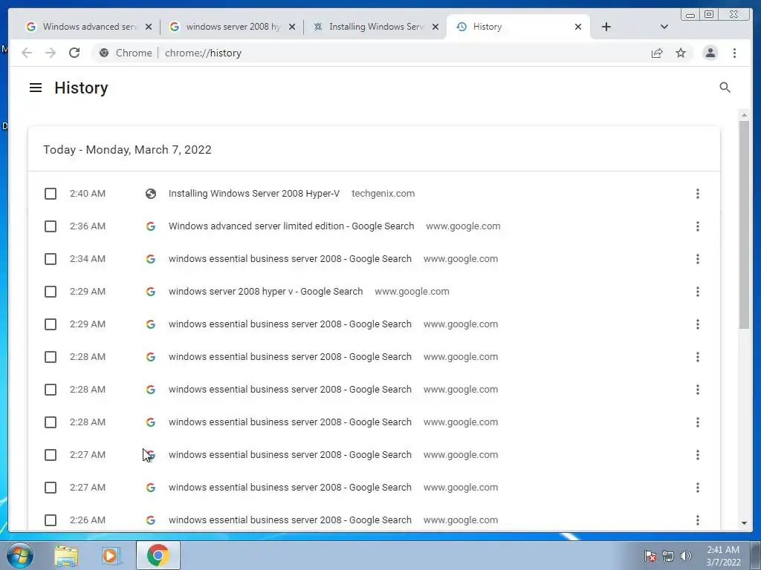761x570 pixels.
Task: Click the scrollbar down arrow
Action: pyautogui.click(x=744, y=523)
